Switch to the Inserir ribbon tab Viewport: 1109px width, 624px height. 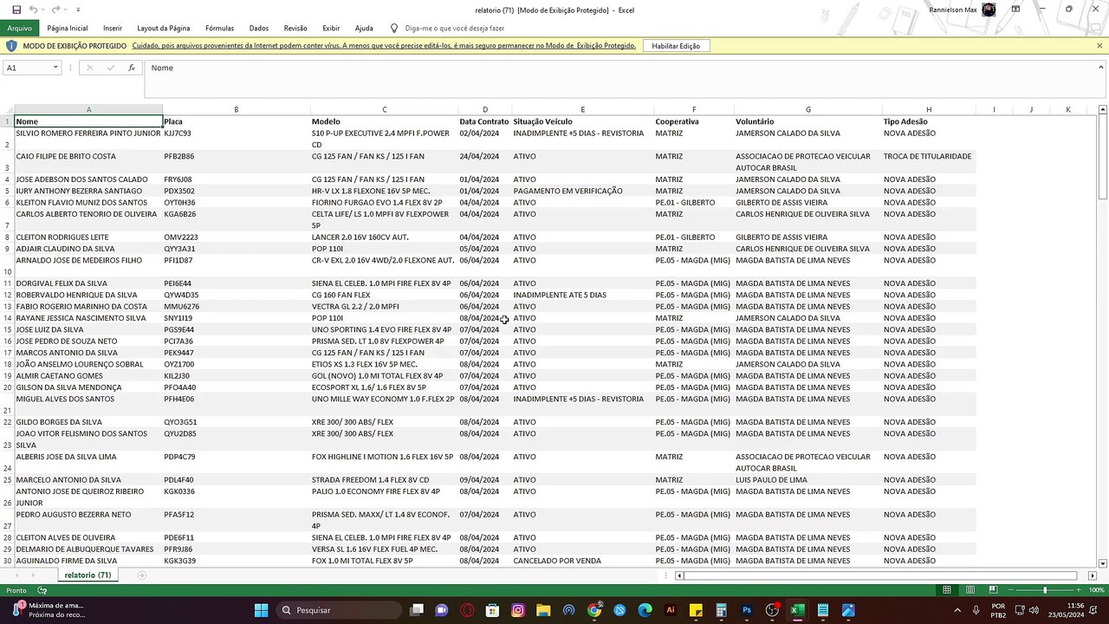coord(113,28)
